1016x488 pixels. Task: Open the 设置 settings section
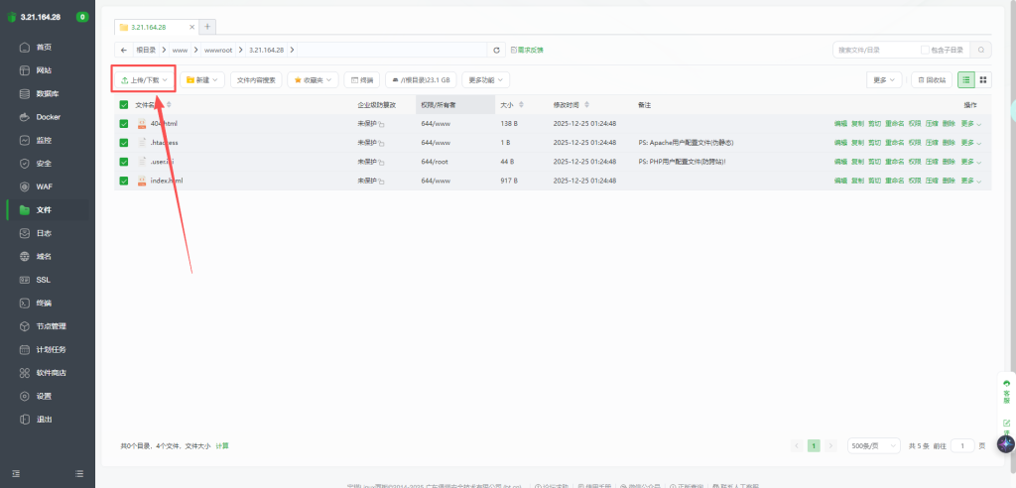(44, 396)
